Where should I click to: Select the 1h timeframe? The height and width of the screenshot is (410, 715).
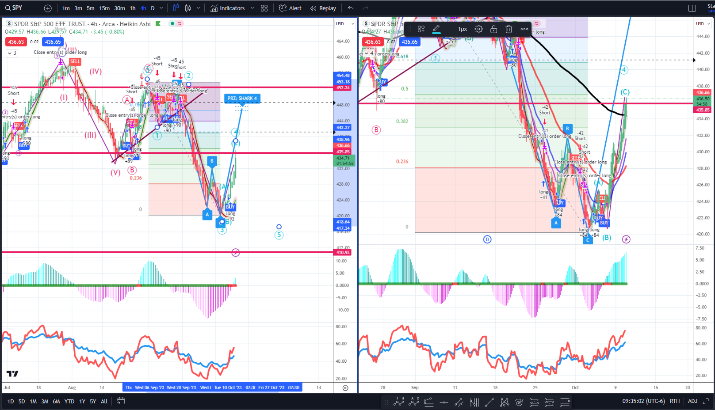click(133, 8)
